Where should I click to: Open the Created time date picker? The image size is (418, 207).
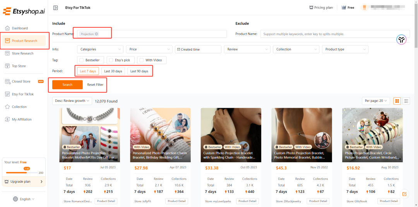point(198,49)
